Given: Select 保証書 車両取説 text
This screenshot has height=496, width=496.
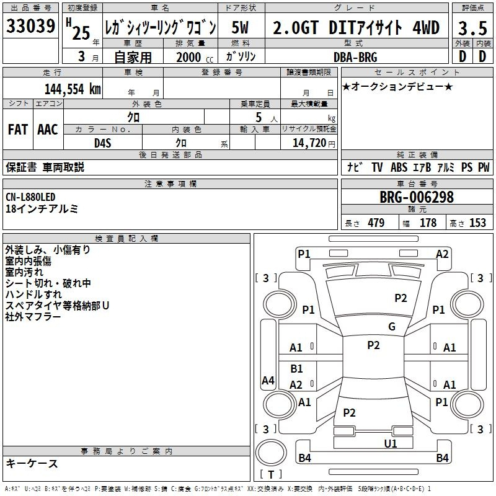Looking at the screenshot, I should [x=45, y=167].
